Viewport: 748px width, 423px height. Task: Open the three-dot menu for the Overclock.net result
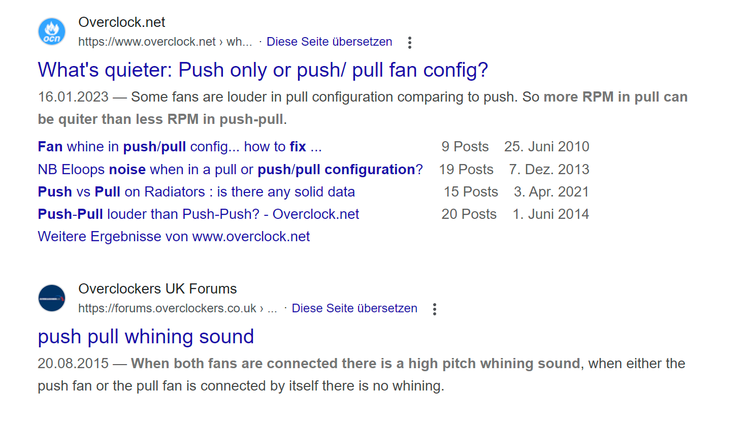click(x=410, y=43)
